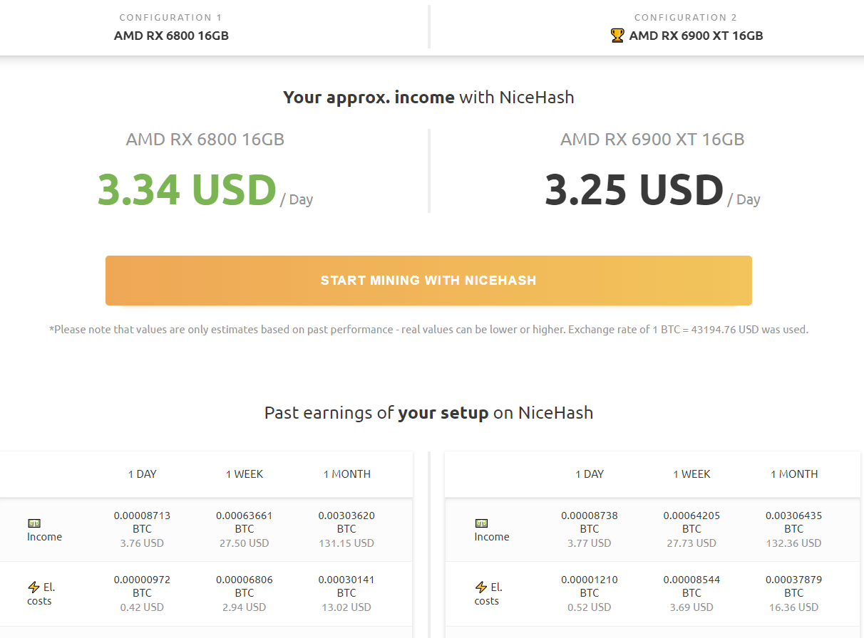
Task: Click the lightning El. costs icon, left table
Action: 34,587
